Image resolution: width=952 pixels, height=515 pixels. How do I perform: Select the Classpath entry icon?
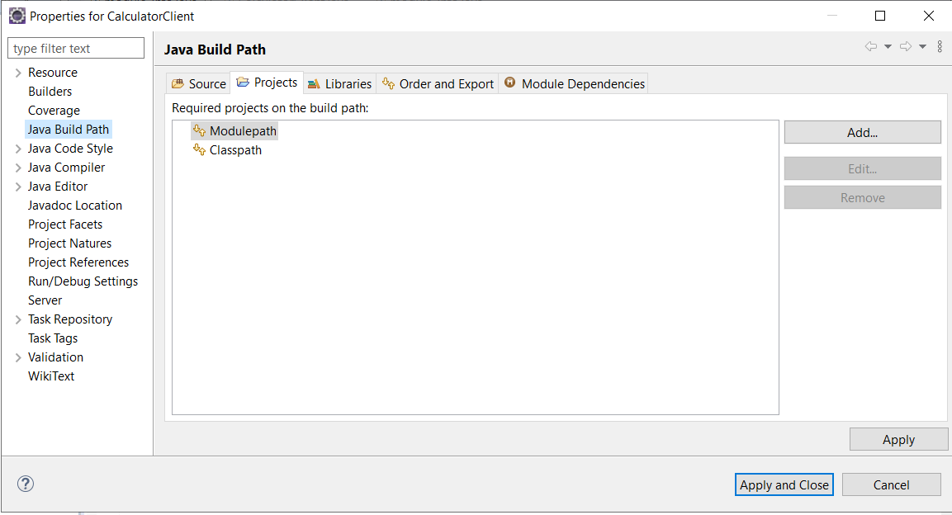199,149
